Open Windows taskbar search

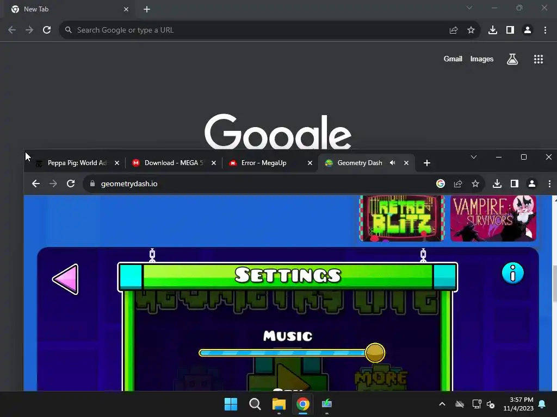coord(255,404)
